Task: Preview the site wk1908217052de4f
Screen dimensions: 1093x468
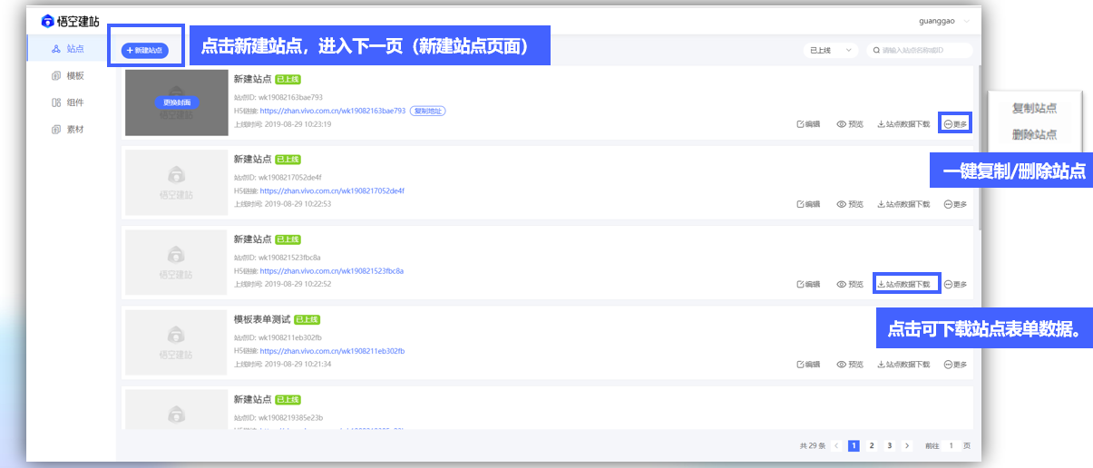Action: (x=850, y=205)
